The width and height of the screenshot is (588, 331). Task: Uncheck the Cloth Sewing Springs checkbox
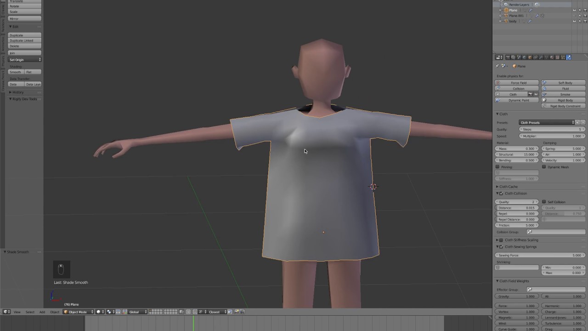tap(501, 247)
